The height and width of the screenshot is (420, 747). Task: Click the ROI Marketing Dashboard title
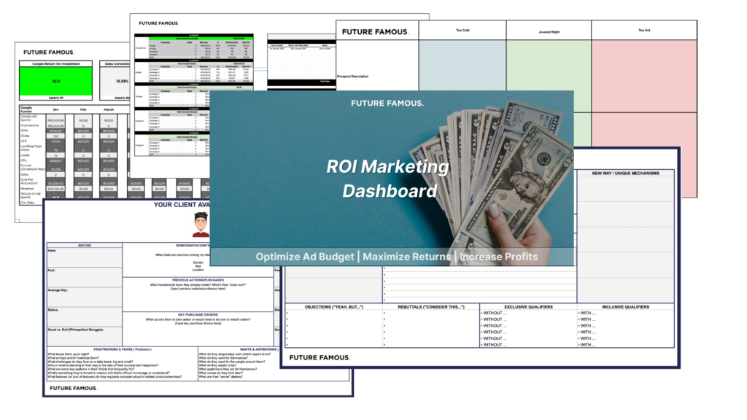pyautogui.click(x=387, y=179)
